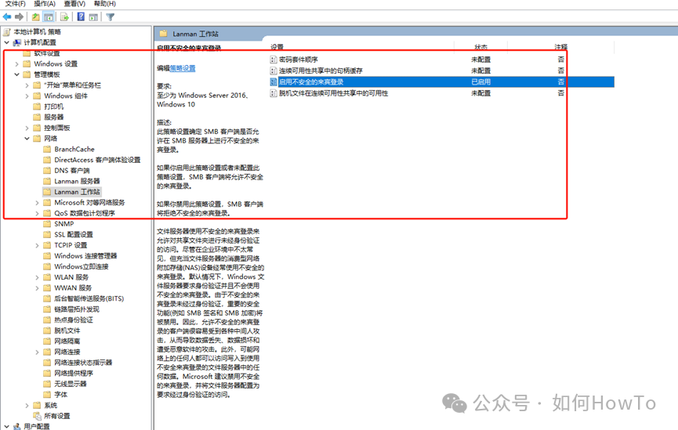678x430 pixels.
Task: Select the SSL 配置设置 folder
Action: pyautogui.click(x=74, y=235)
